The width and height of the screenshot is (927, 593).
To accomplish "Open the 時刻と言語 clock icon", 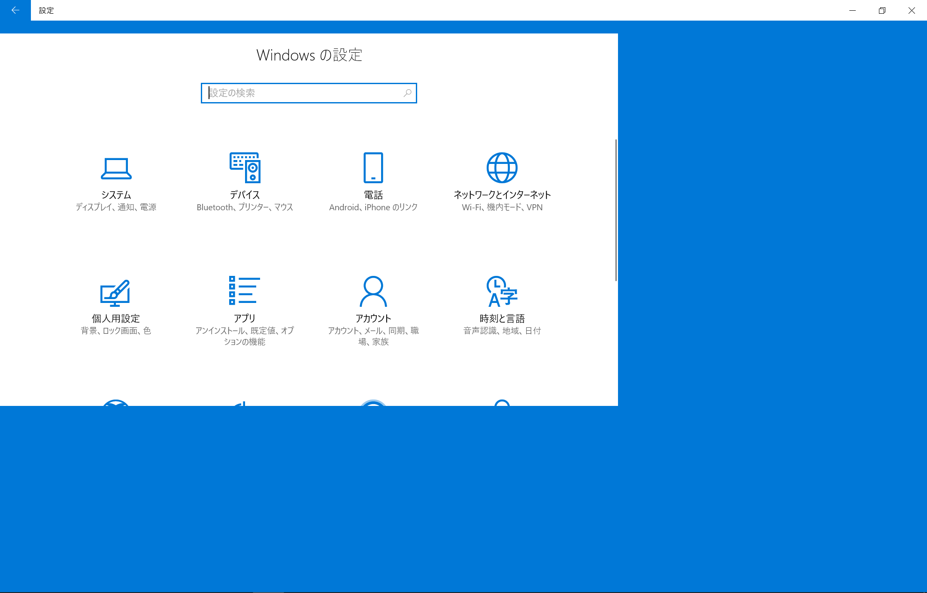I will [502, 291].
